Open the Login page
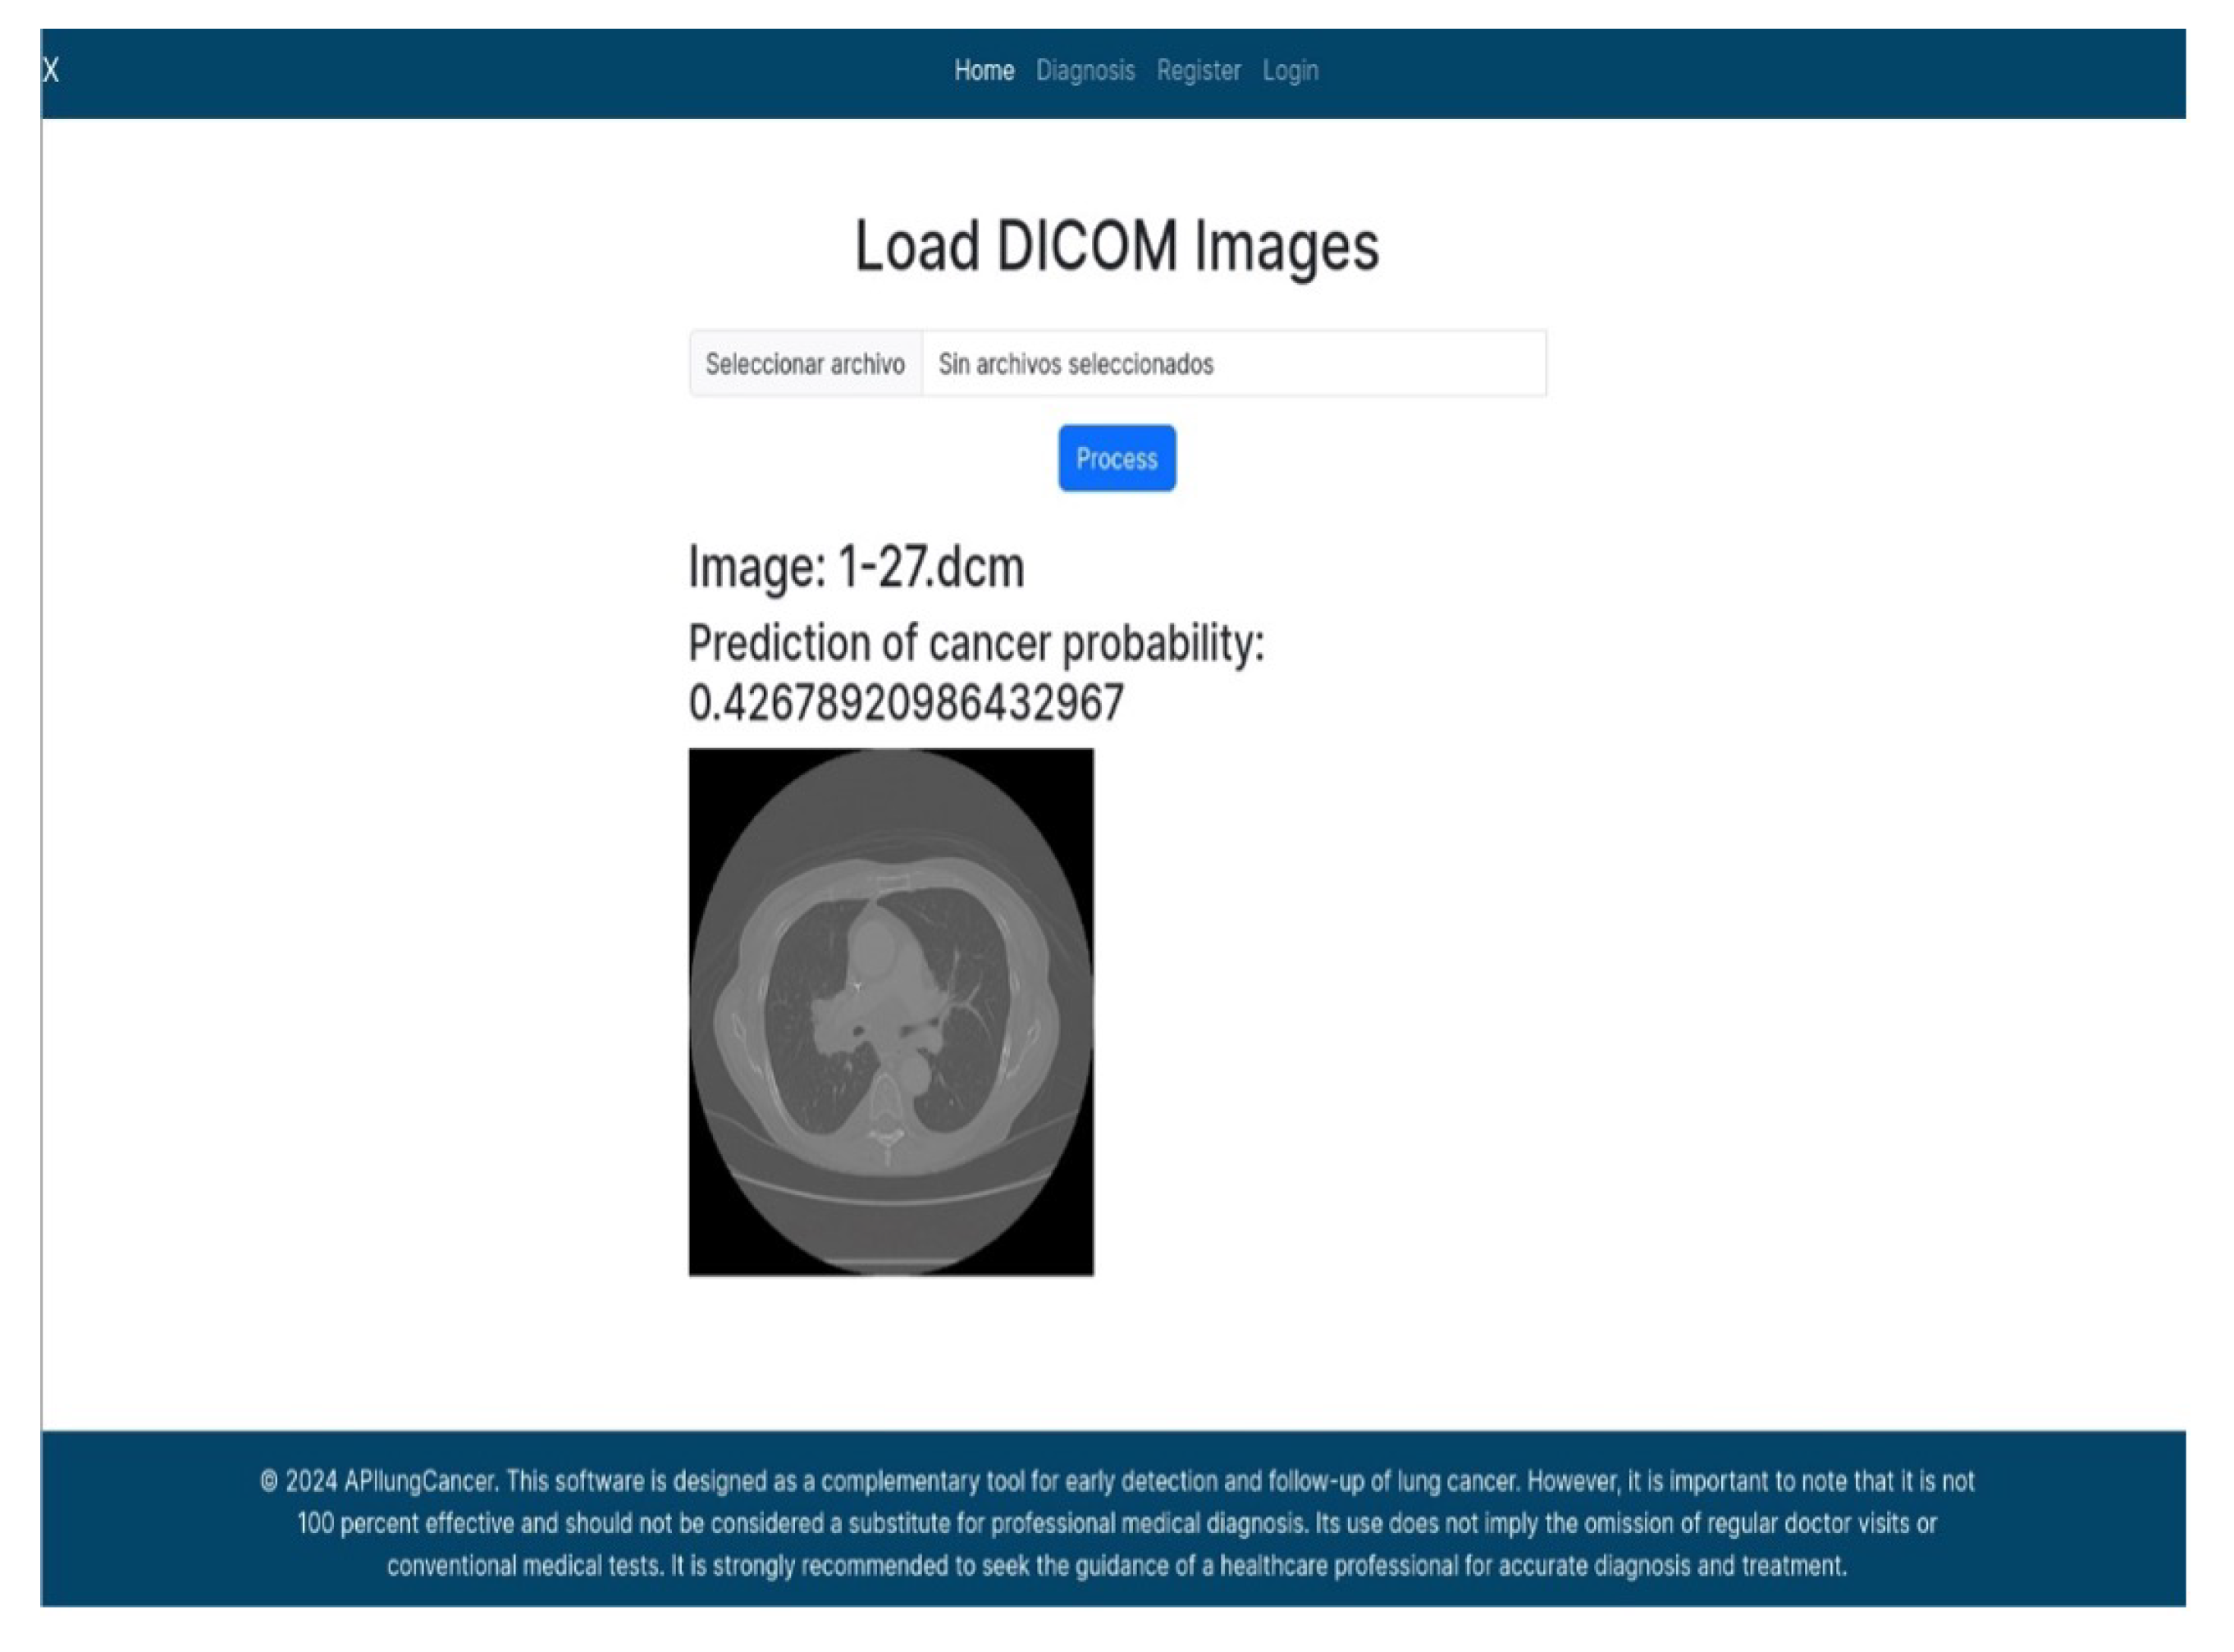This screenshot has height=1652, width=2234. (1290, 70)
